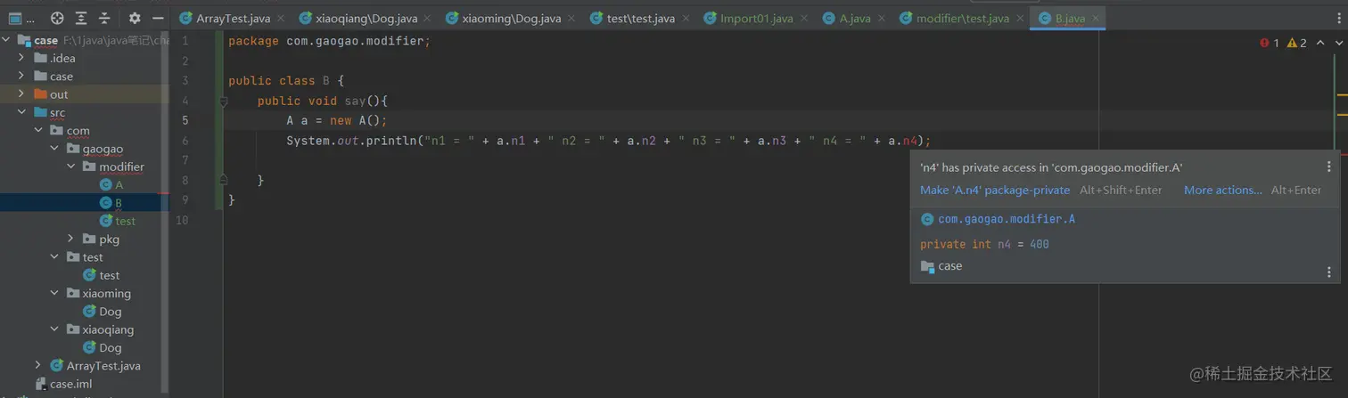This screenshot has width=1348, height=398.
Task: Switch to the ArrayTest.java tab
Action: point(233,18)
